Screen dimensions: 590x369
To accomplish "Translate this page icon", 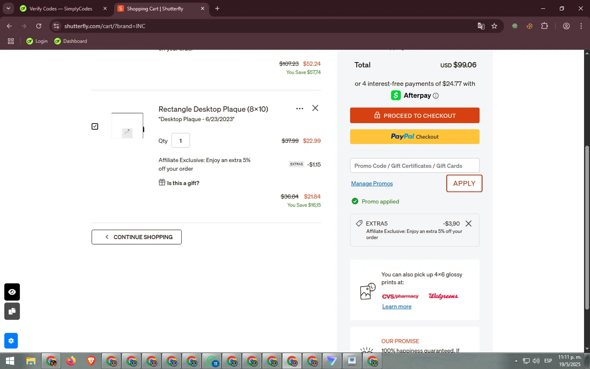I will (481, 26).
